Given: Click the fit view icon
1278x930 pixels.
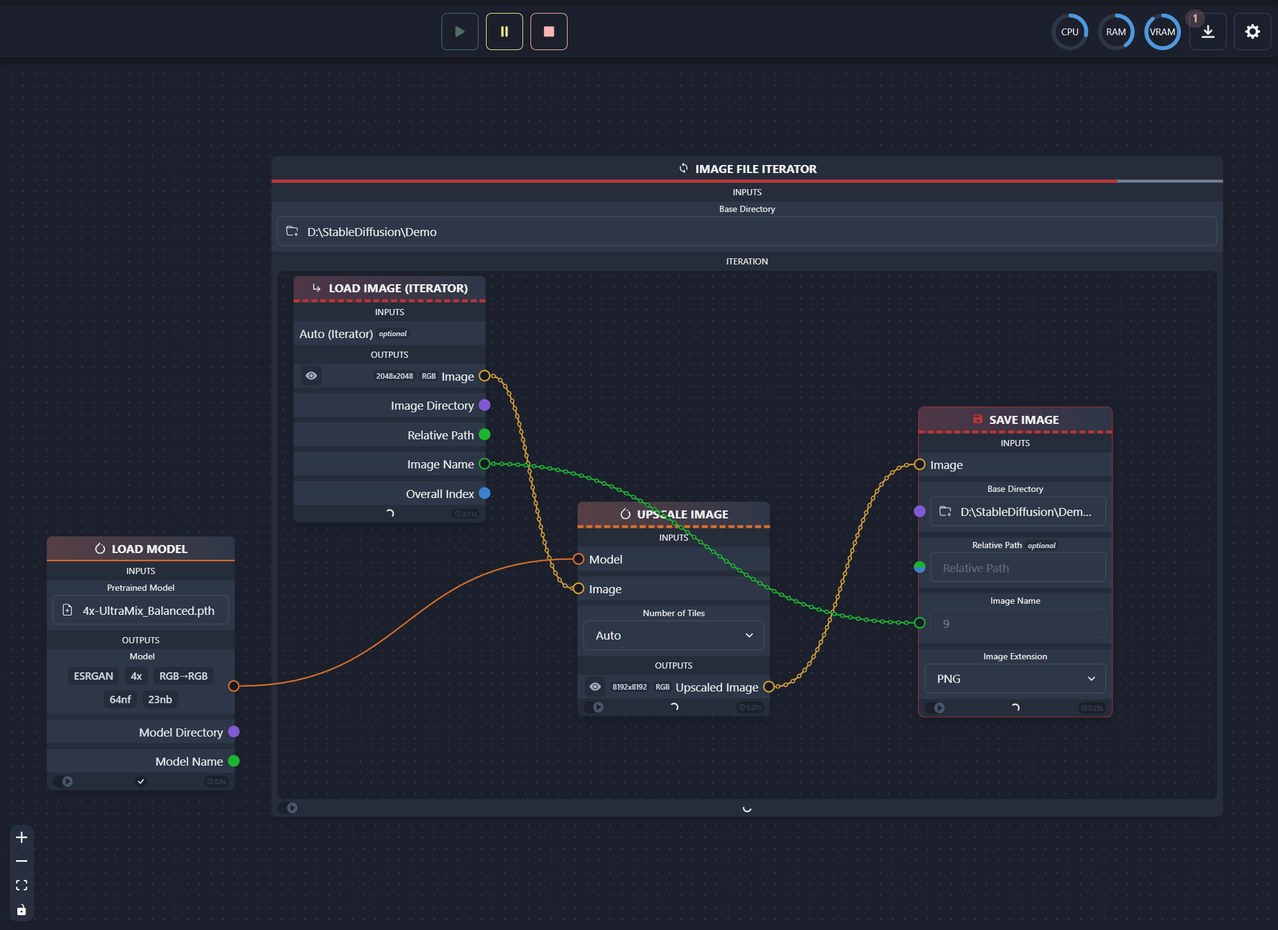Looking at the screenshot, I should click(22, 885).
